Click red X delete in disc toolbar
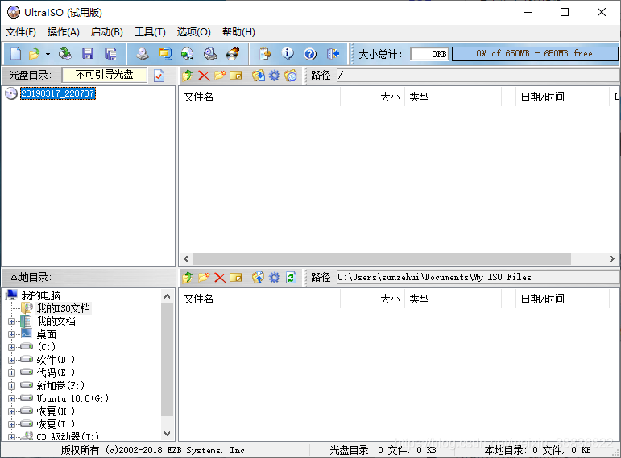Viewport: 621px width, 458px height. coord(204,75)
